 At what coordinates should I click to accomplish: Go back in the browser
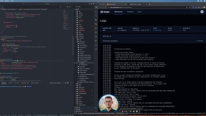click(x=100, y=7)
